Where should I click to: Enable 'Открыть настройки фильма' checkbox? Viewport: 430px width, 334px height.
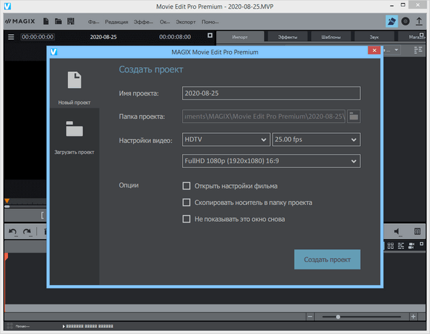click(x=187, y=186)
